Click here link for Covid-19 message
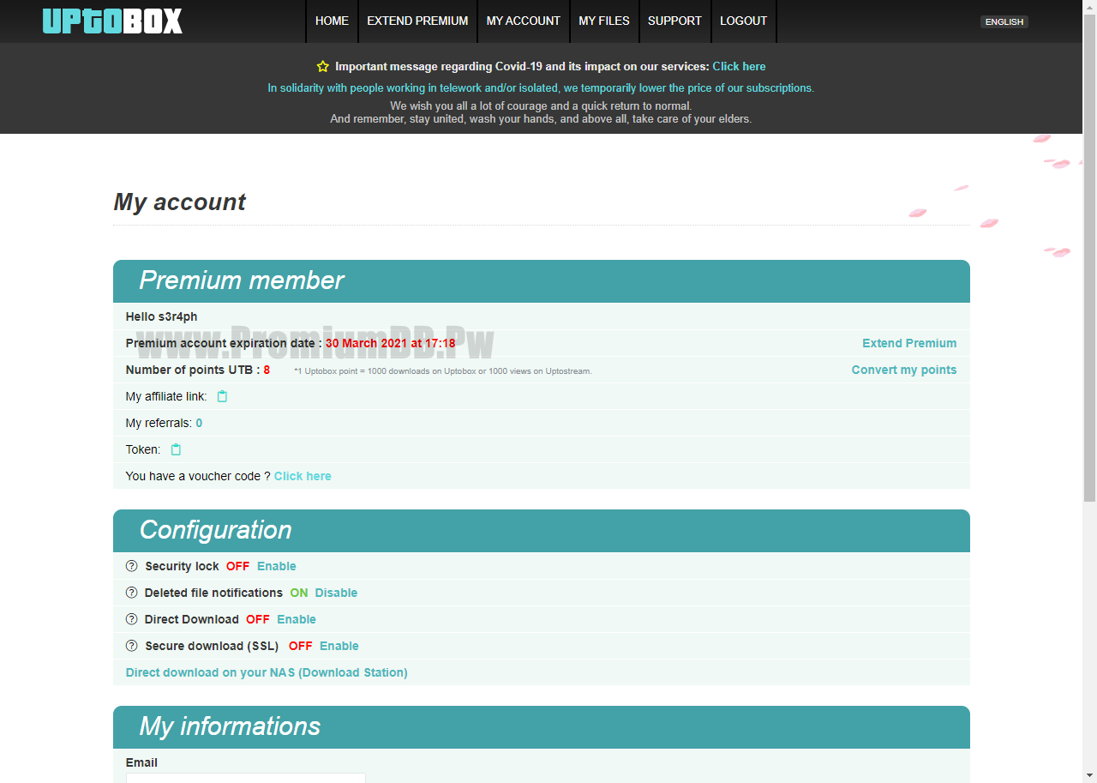Viewport: 1097px width, 783px height. click(739, 66)
